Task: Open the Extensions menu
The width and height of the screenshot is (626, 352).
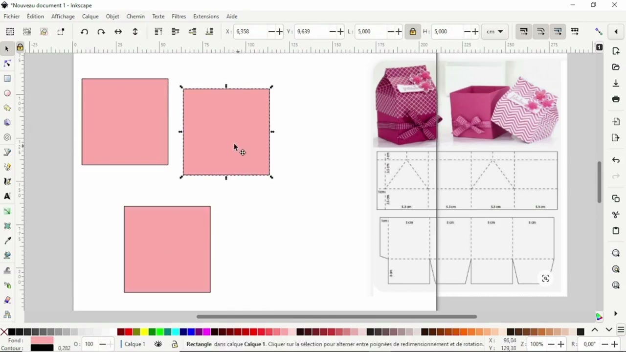Action: point(206,16)
